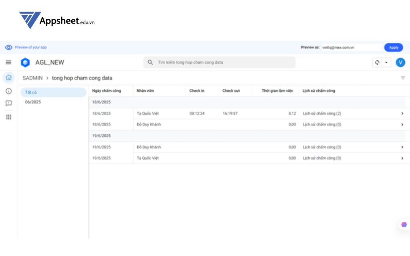410x256 pixels.
Task: Click the Home icon in sidebar
Action: (x=8, y=78)
